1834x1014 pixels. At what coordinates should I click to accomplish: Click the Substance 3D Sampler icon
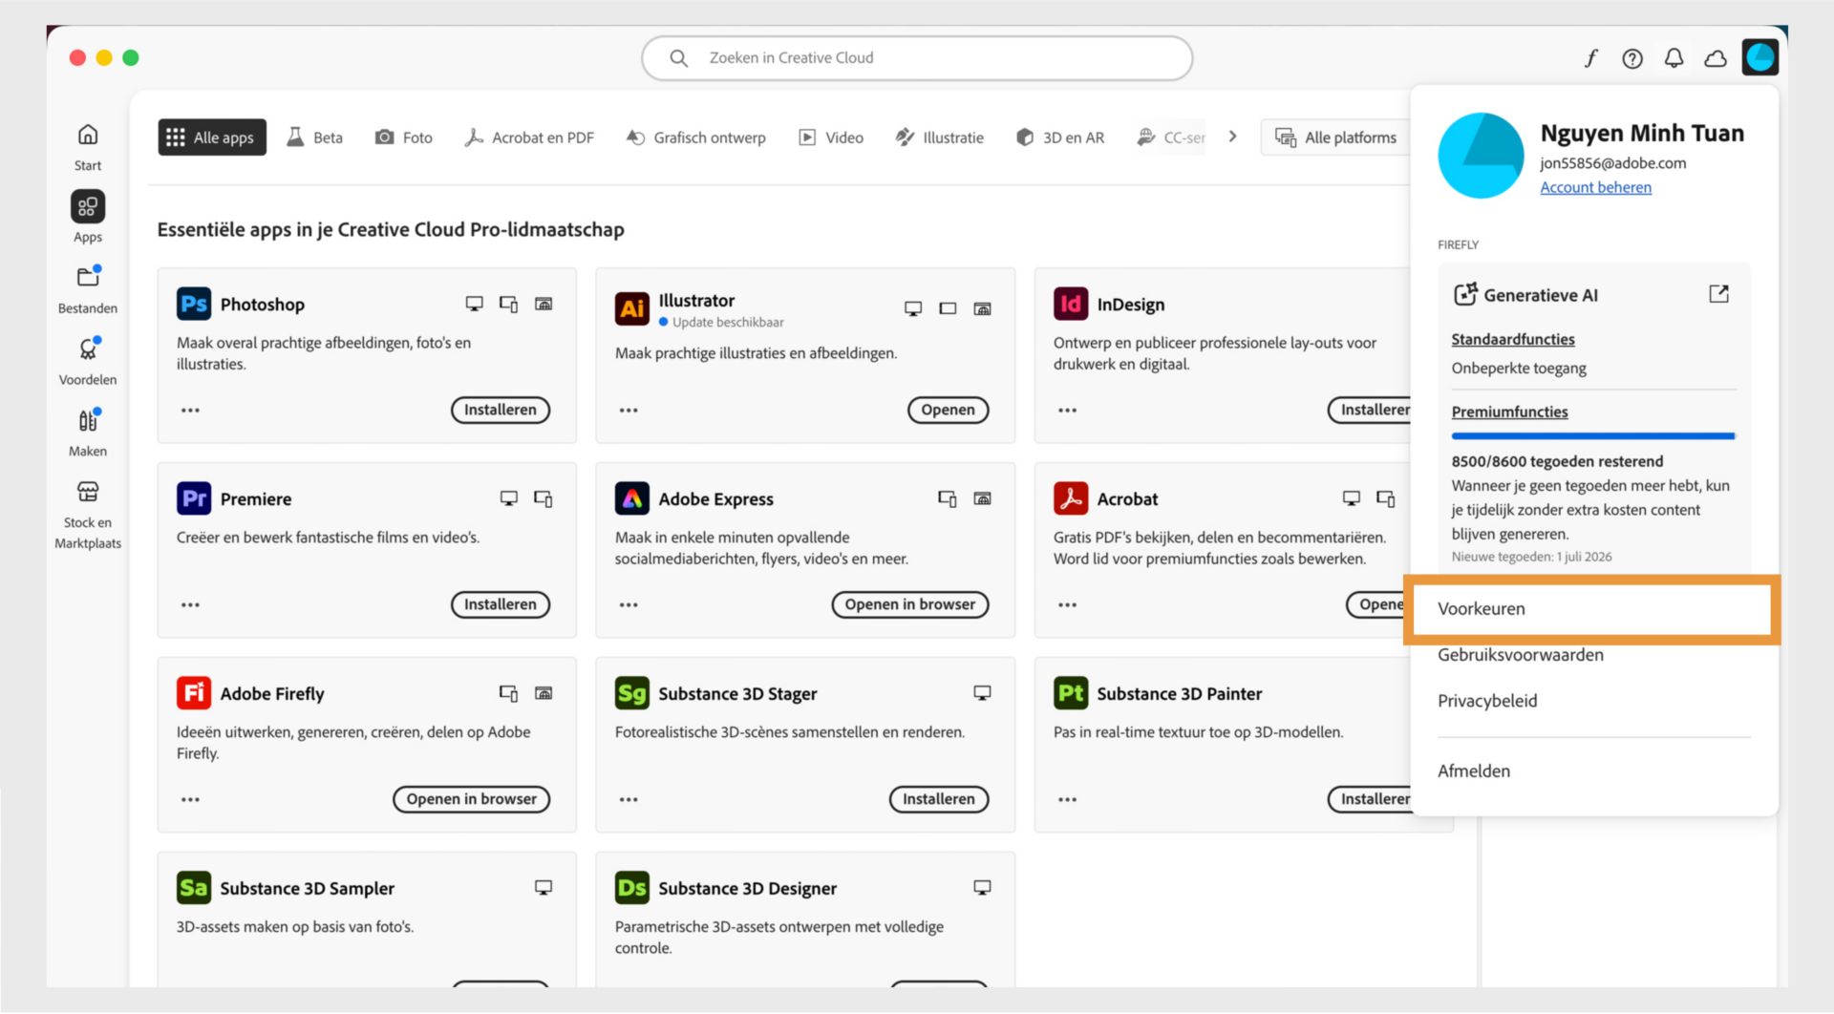[194, 888]
